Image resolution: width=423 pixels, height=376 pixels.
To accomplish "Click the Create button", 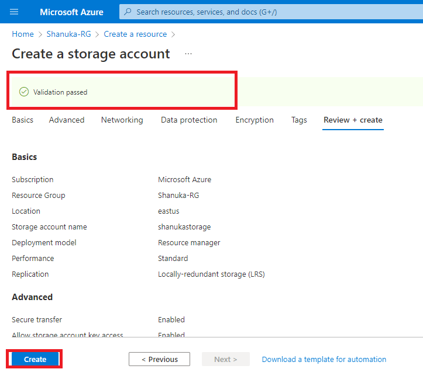I will click(35, 359).
